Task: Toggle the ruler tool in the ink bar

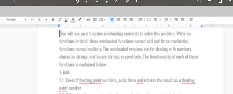Action: point(128,1)
